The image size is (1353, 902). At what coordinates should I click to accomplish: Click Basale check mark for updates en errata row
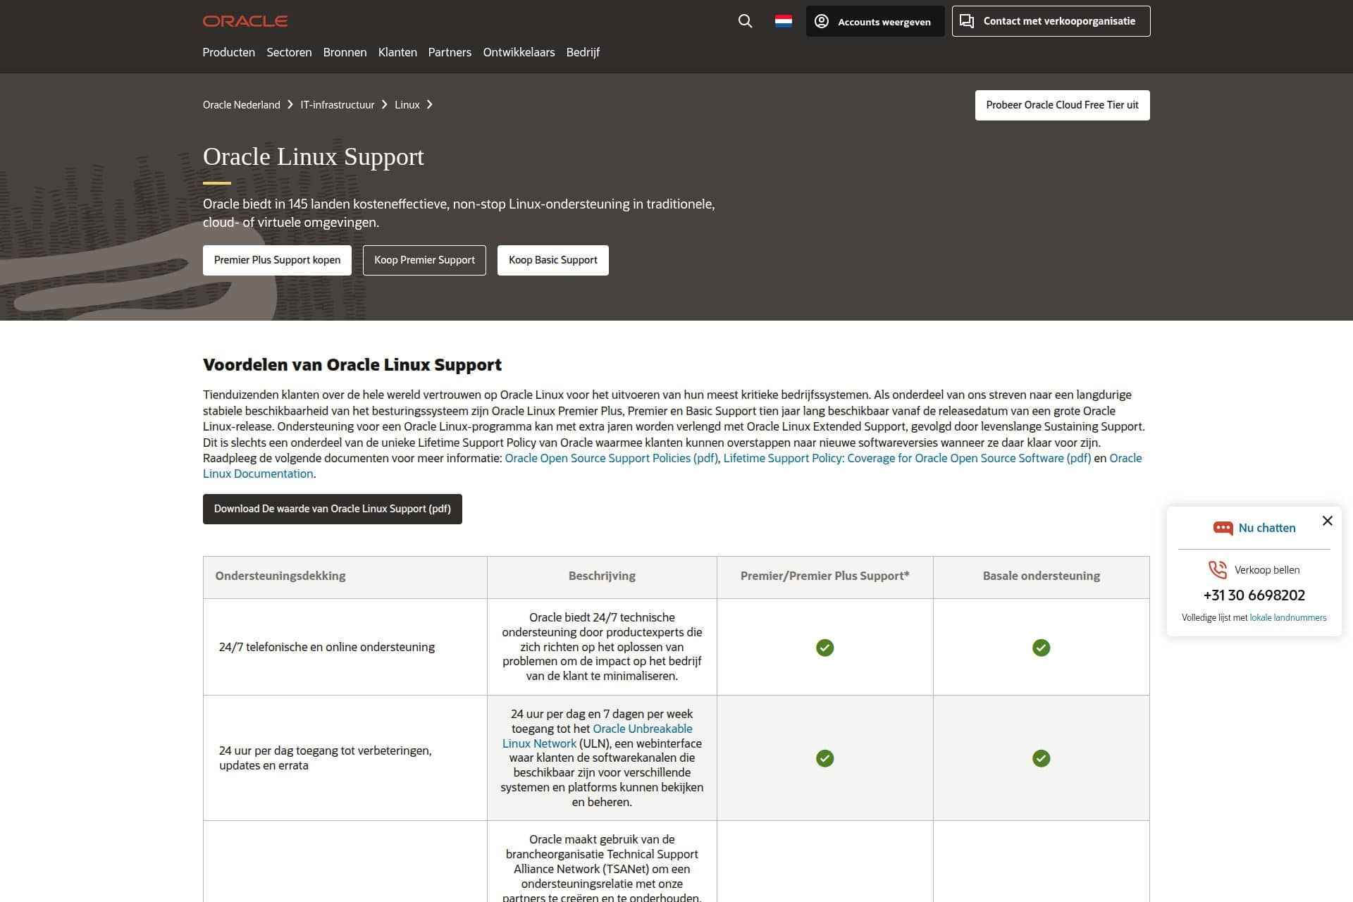pos(1041,758)
